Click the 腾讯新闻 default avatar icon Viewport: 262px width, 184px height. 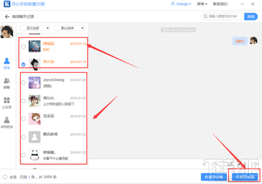tap(35, 137)
